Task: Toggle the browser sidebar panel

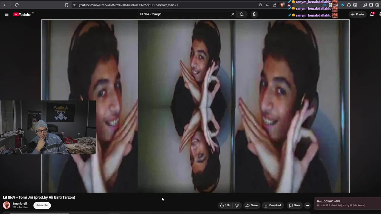Action: pos(371,5)
